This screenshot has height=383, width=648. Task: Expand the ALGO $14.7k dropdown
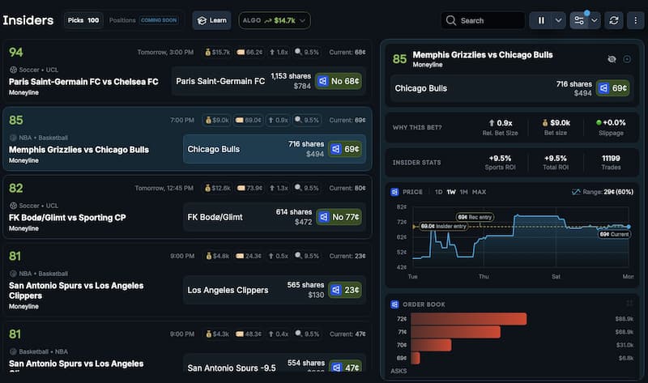275,20
